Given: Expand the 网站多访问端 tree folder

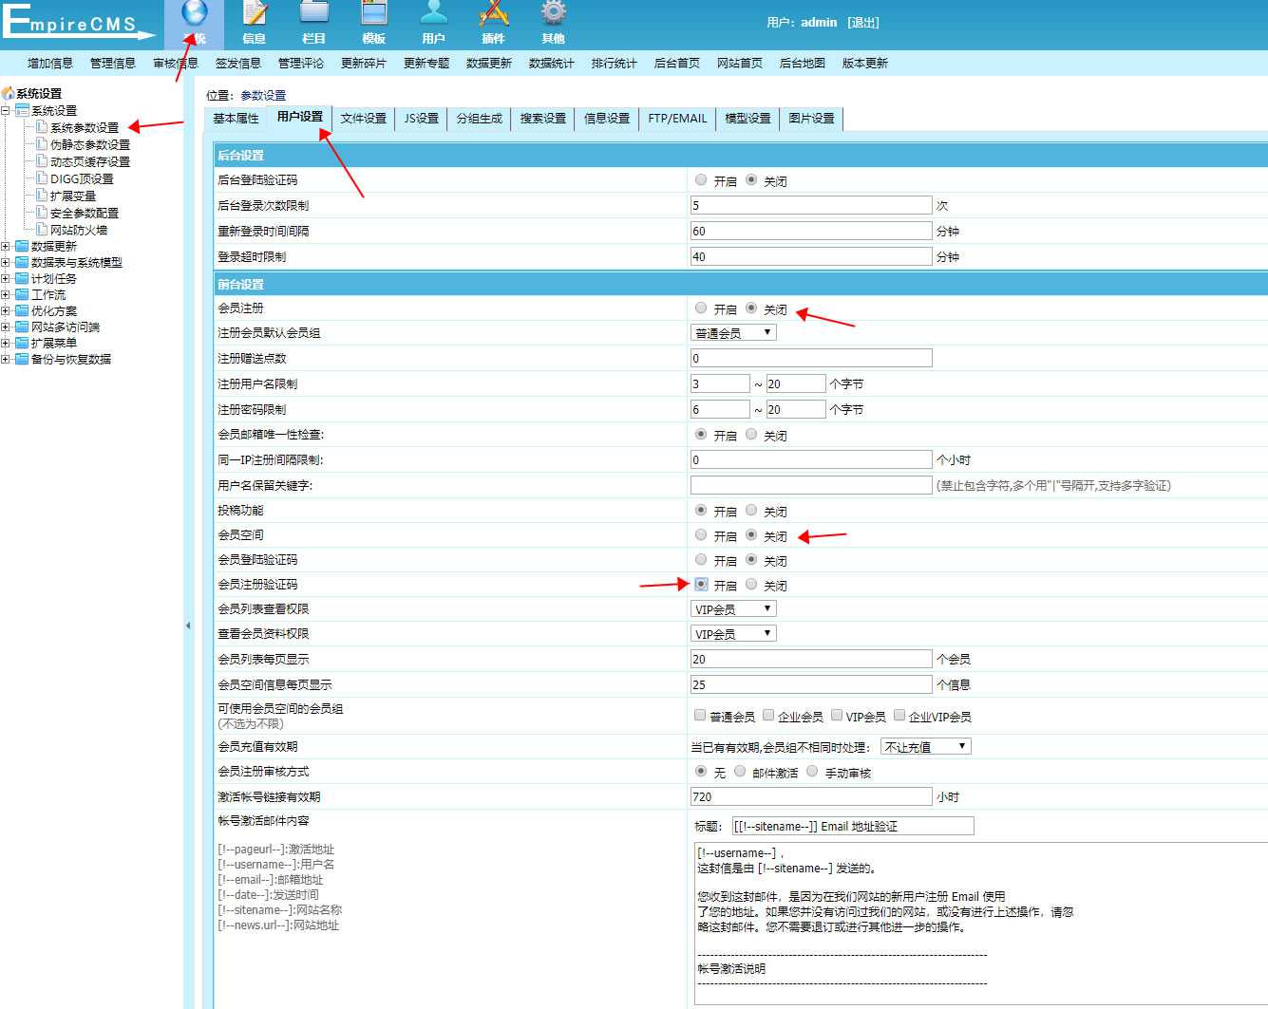Looking at the screenshot, I should (x=6, y=327).
